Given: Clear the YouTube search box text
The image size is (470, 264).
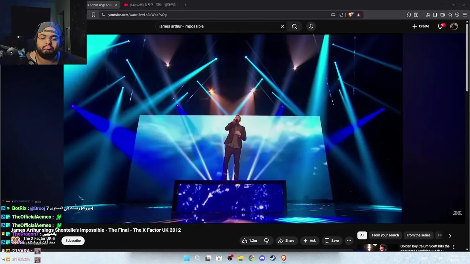Looking at the screenshot, I should coord(283,26).
